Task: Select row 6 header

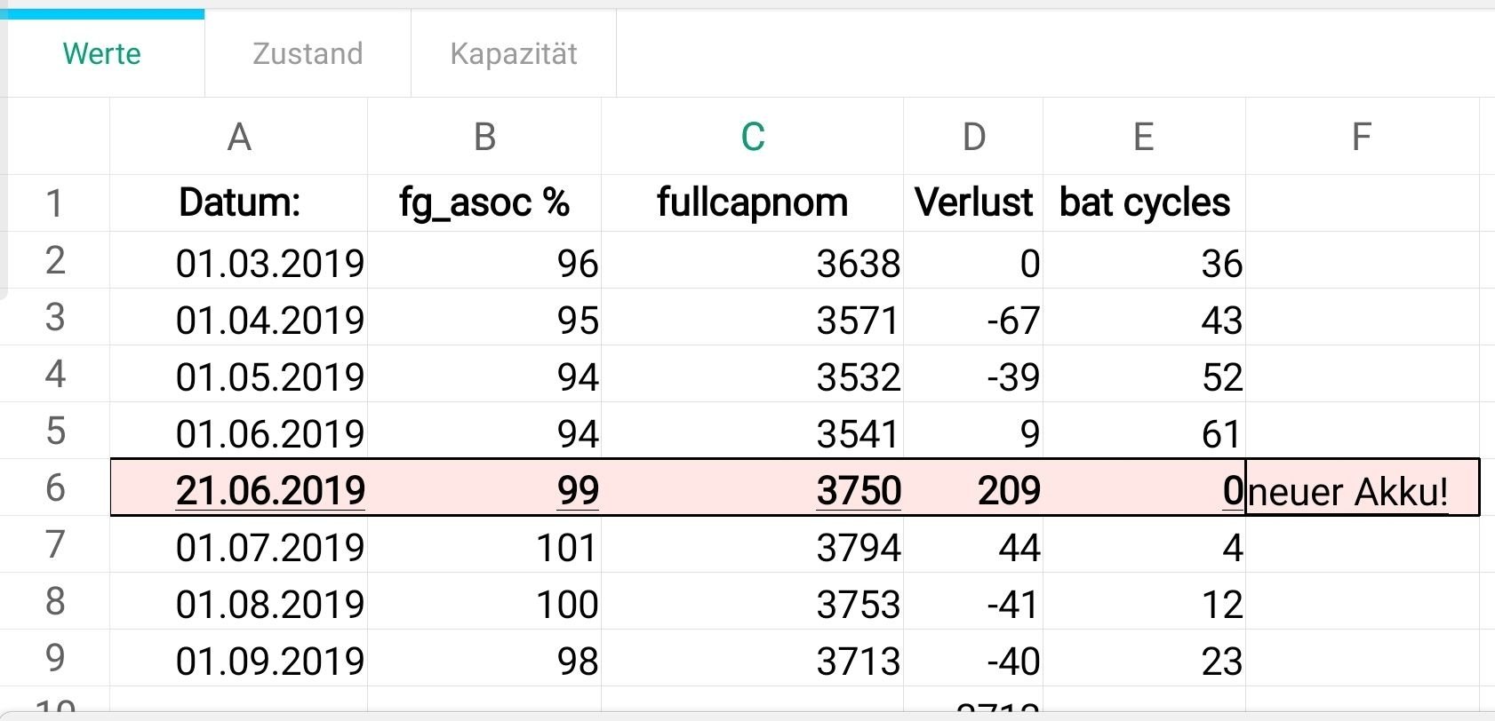Action: pos(55,487)
